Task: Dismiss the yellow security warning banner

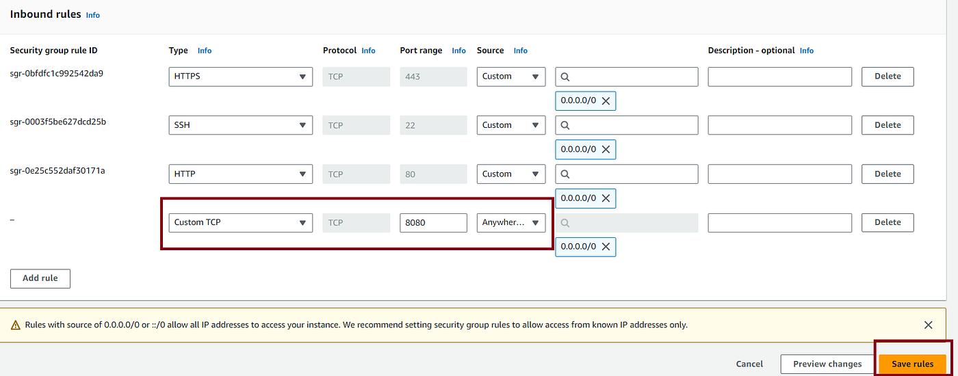Action: tap(928, 325)
